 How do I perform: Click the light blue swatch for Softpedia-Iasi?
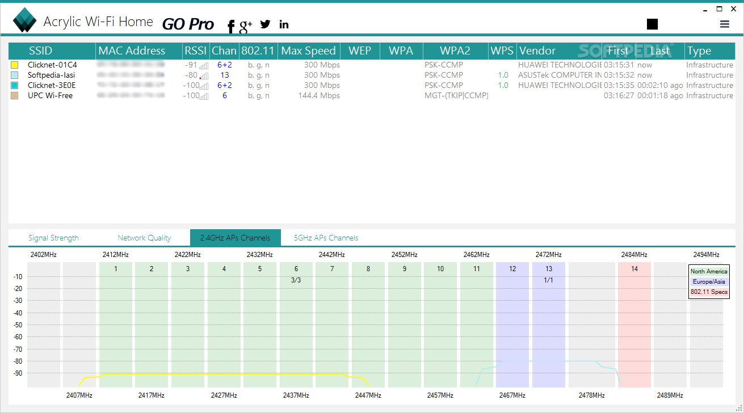coord(14,75)
